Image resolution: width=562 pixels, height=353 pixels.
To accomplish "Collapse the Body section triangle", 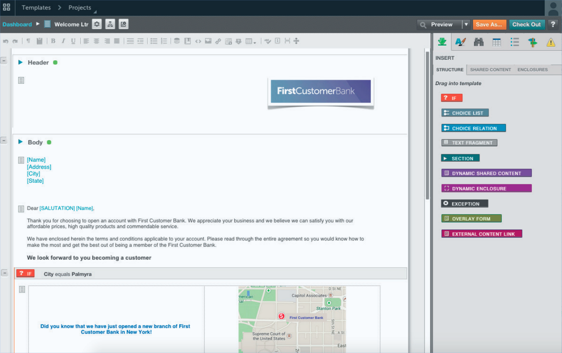I will click(20, 142).
